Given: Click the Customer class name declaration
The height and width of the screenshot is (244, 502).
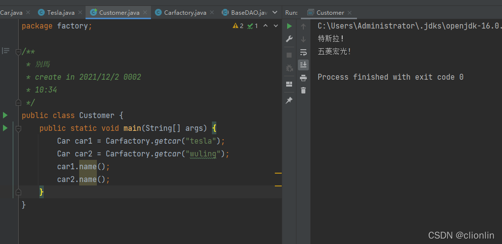Looking at the screenshot, I should [97, 115].
